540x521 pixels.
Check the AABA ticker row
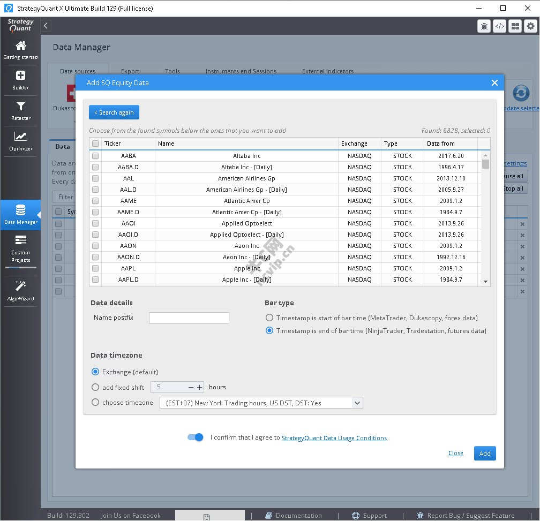(95, 156)
